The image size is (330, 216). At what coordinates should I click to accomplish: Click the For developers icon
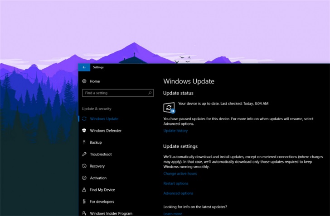pyautogui.click(x=84, y=202)
